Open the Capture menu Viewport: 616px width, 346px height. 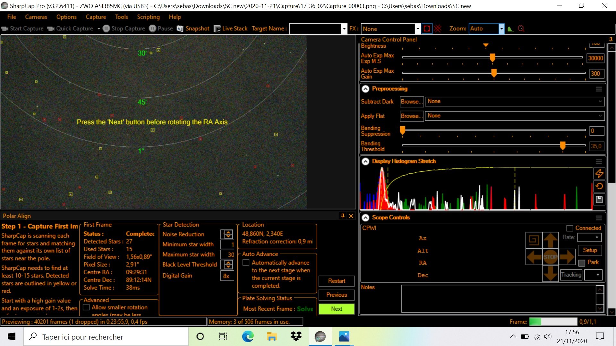(96, 17)
